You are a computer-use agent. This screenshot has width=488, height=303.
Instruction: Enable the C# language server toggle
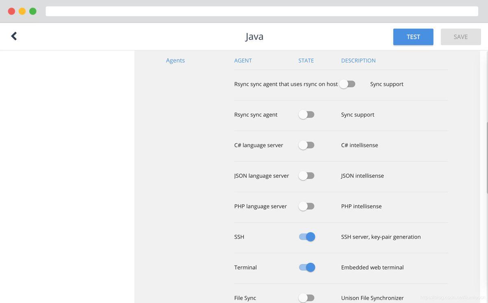coord(307,145)
